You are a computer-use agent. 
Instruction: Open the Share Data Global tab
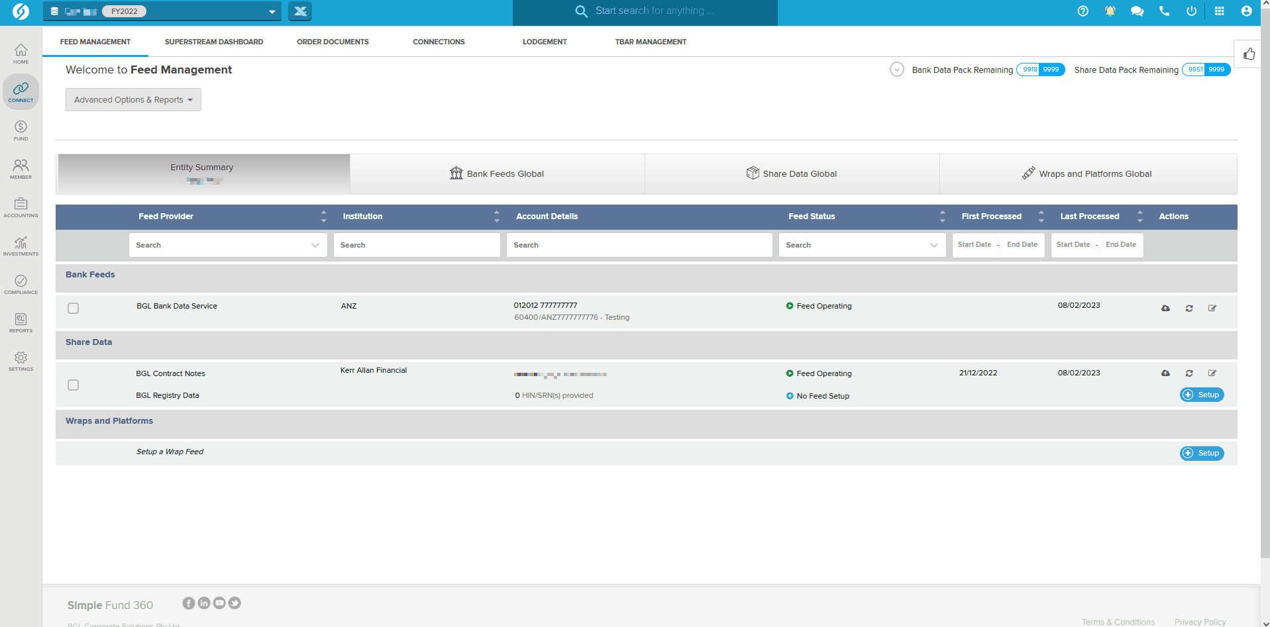pyautogui.click(x=792, y=174)
